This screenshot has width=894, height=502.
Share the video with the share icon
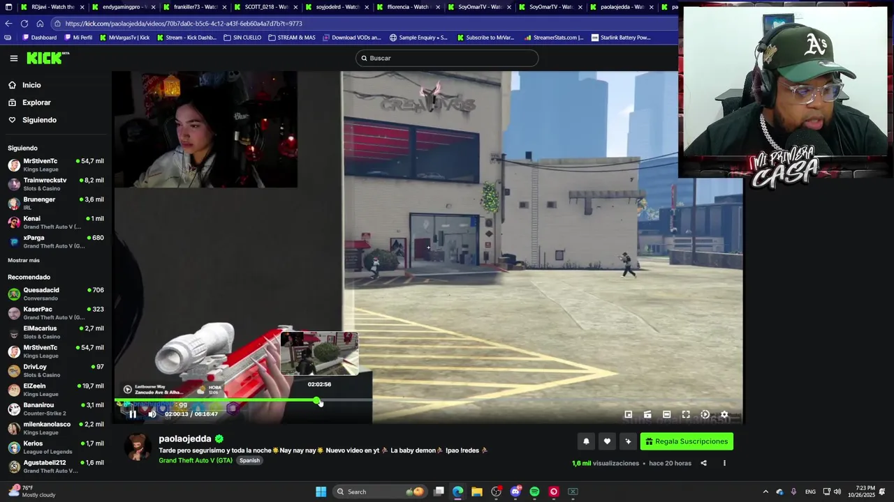[x=703, y=463]
